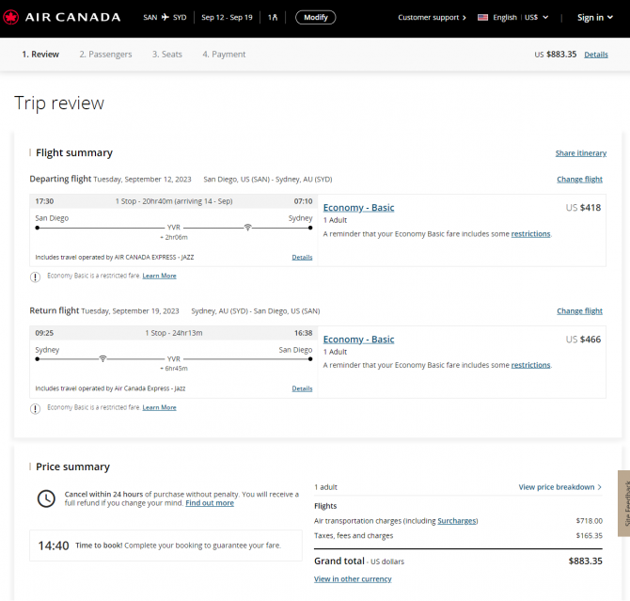This screenshot has width=630, height=601.
Task: Click the SAN origin code in header
Action: [150, 17]
